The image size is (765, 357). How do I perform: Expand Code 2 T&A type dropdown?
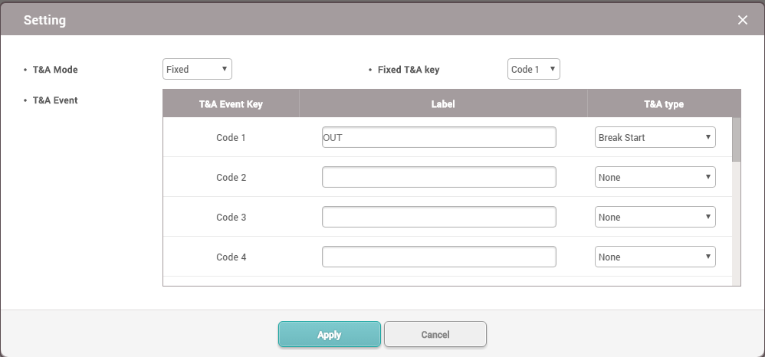pyautogui.click(x=655, y=178)
